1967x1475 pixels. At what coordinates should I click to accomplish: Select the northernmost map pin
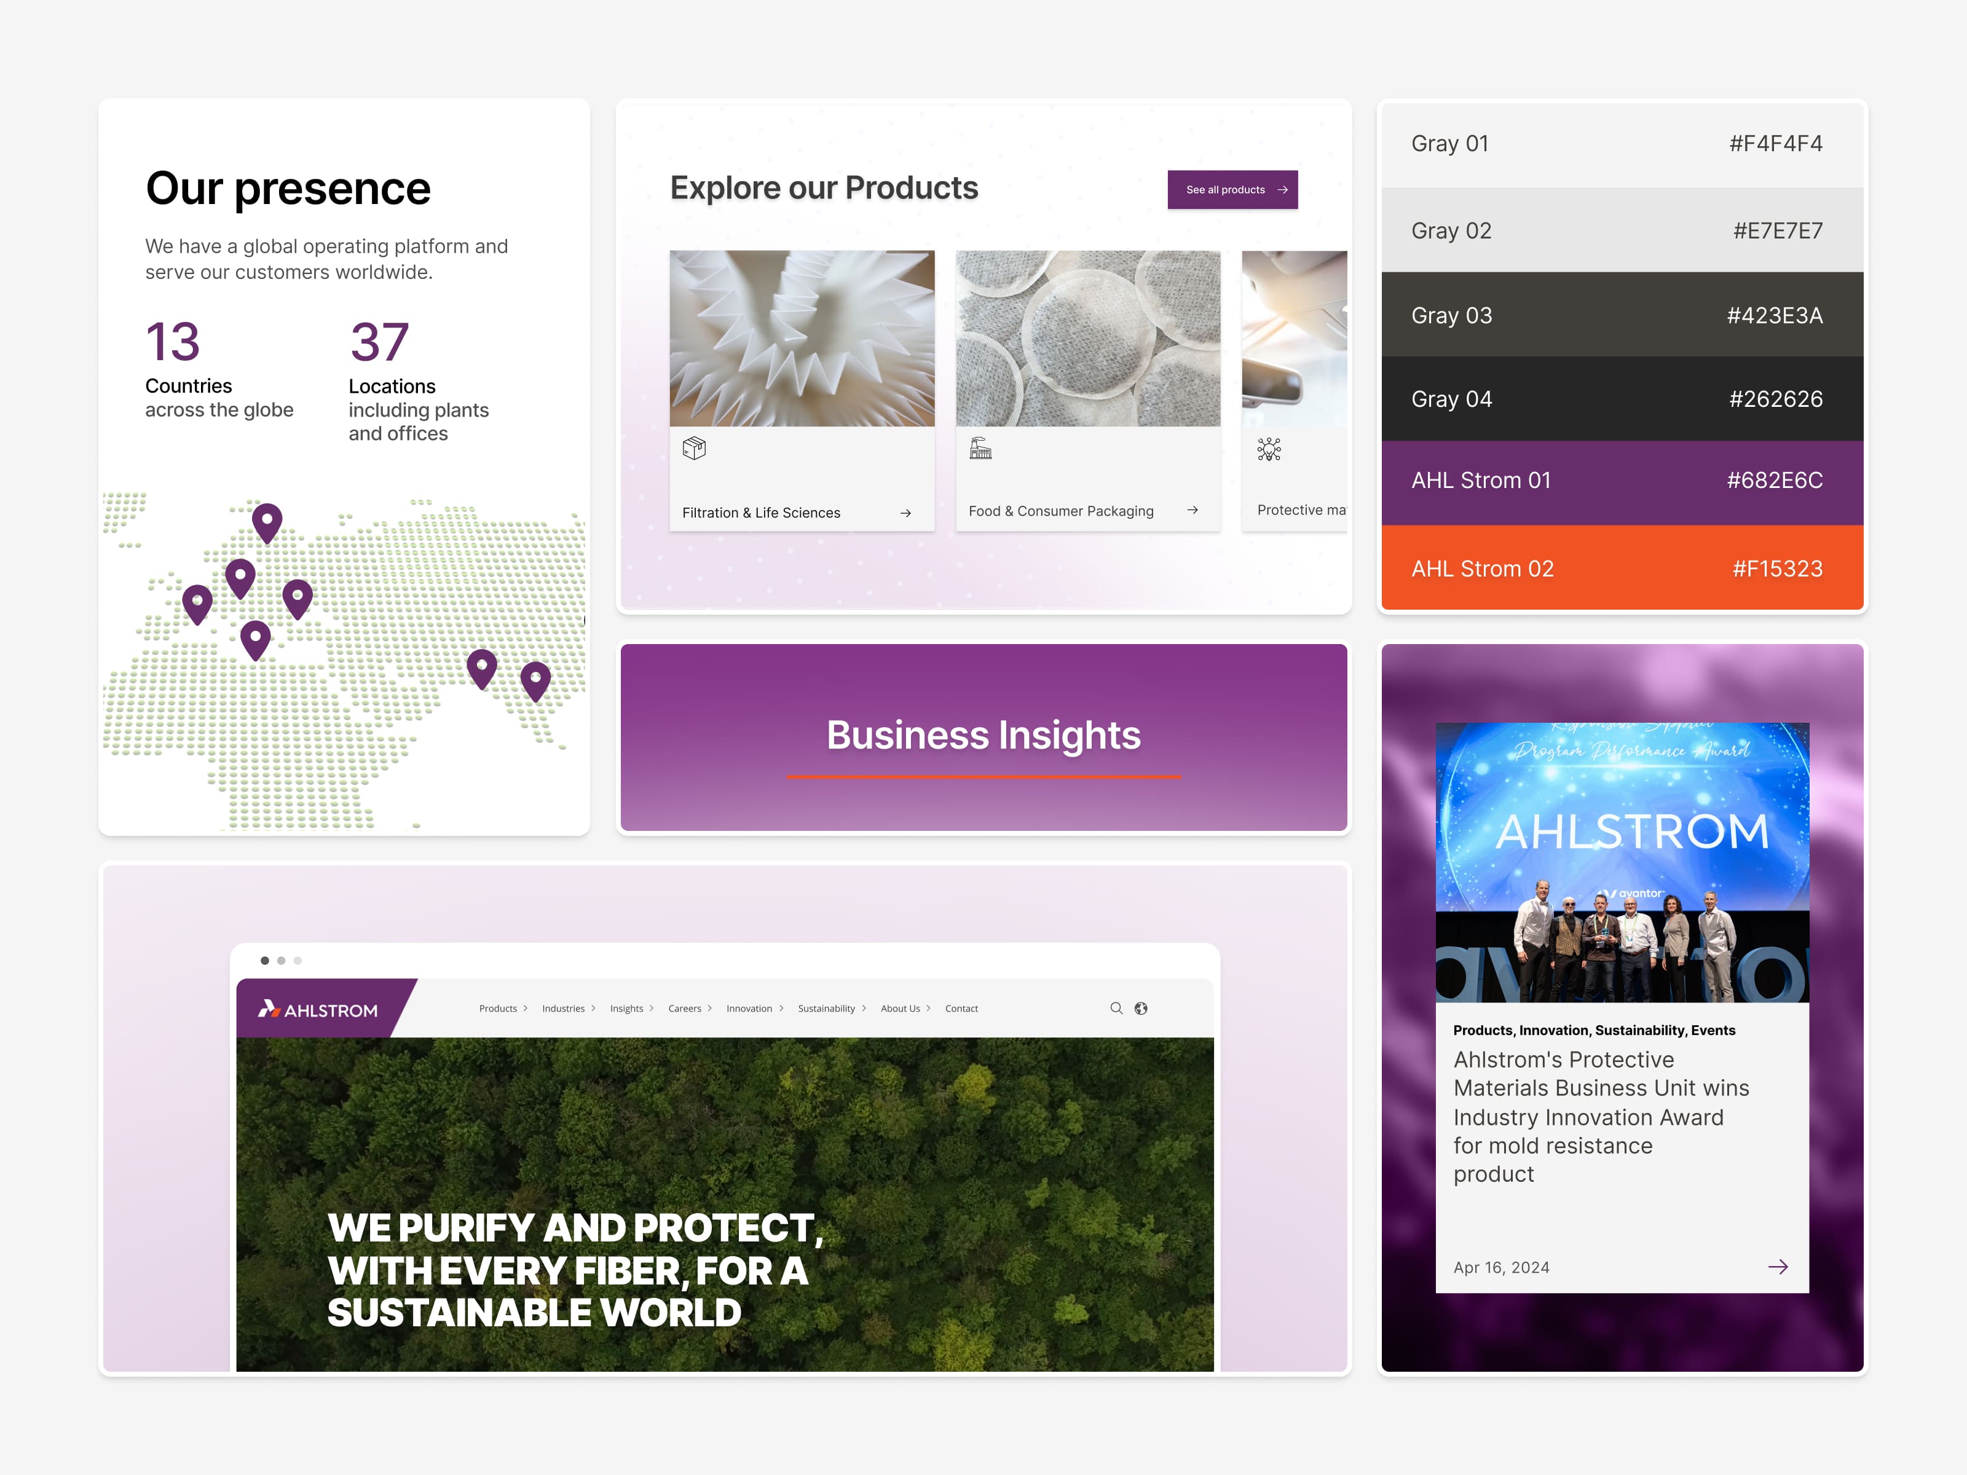(267, 523)
